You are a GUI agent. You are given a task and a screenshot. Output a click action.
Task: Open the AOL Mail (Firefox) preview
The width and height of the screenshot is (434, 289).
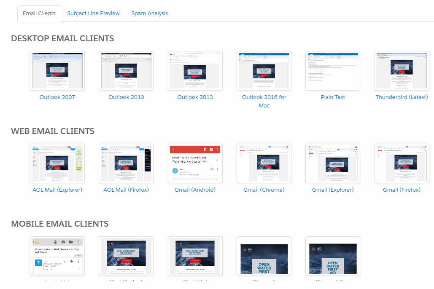coord(126,190)
